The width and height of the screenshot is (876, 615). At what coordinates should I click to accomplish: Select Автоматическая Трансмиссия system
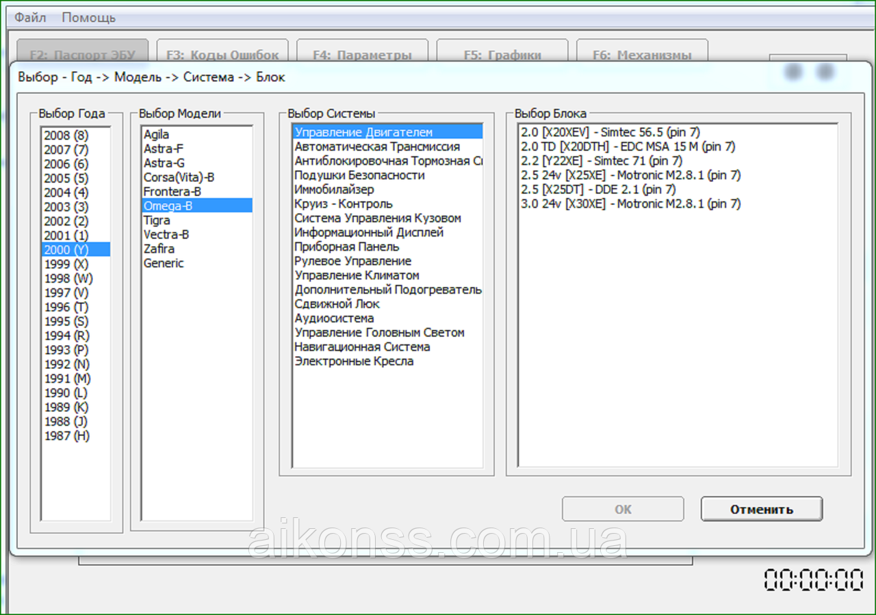pos(387,146)
